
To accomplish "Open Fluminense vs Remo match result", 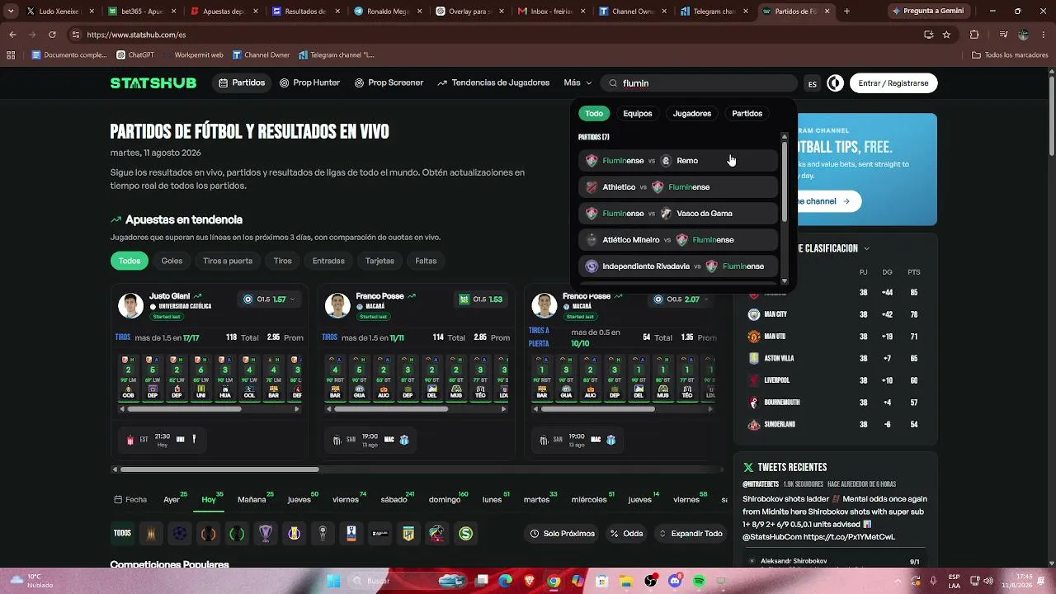I will tap(678, 161).
